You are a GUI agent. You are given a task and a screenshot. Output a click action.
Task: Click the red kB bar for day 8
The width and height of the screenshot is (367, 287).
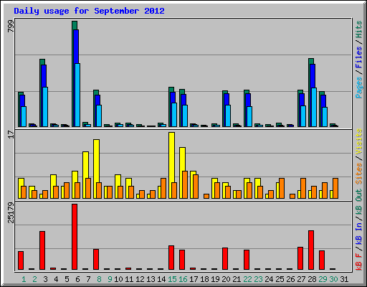pyautogui.click(x=96, y=259)
